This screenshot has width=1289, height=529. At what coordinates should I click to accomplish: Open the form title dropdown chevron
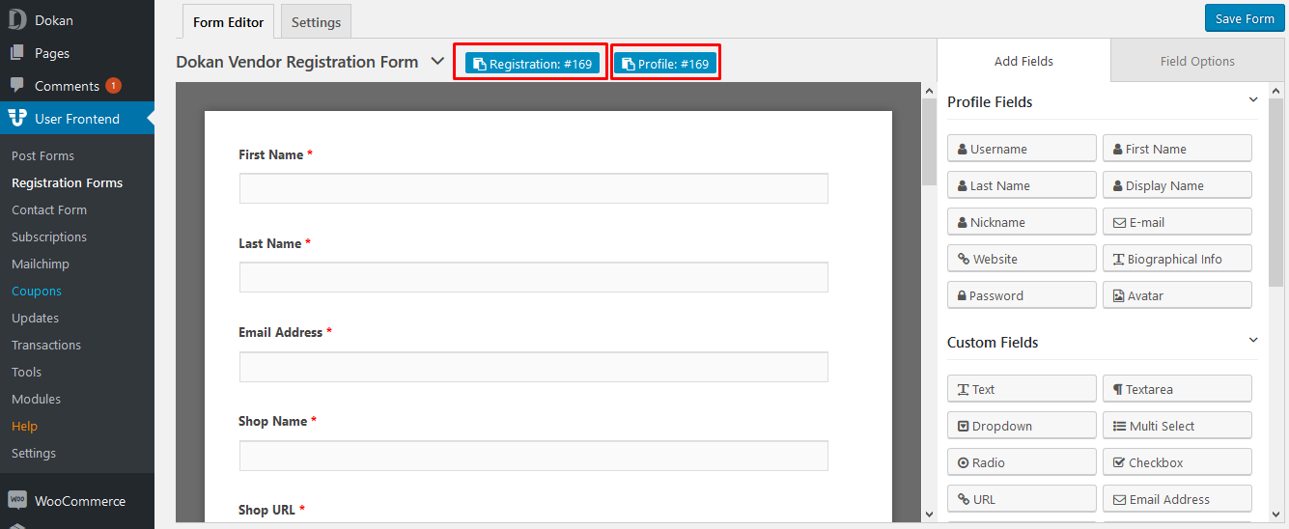[437, 61]
